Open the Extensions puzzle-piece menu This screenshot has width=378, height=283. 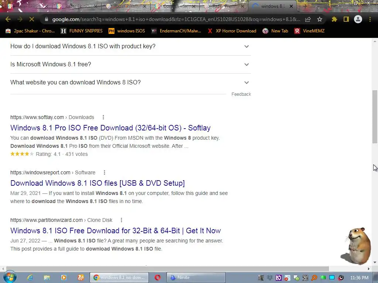pyautogui.click(x=334, y=19)
